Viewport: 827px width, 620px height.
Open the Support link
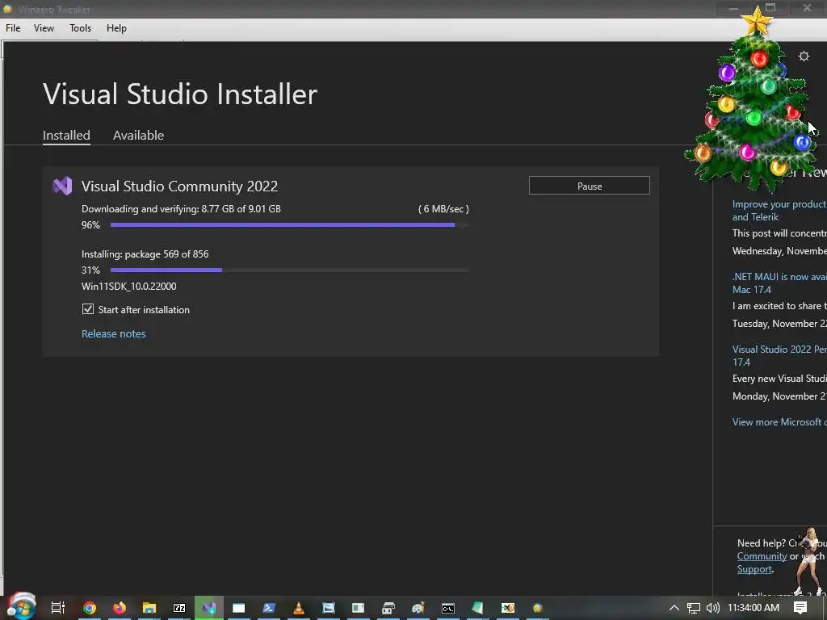click(x=754, y=569)
